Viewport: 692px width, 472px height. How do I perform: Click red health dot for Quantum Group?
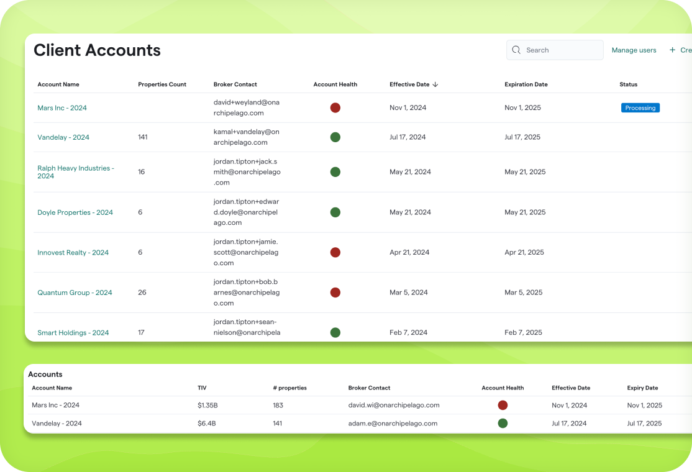tap(335, 293)
